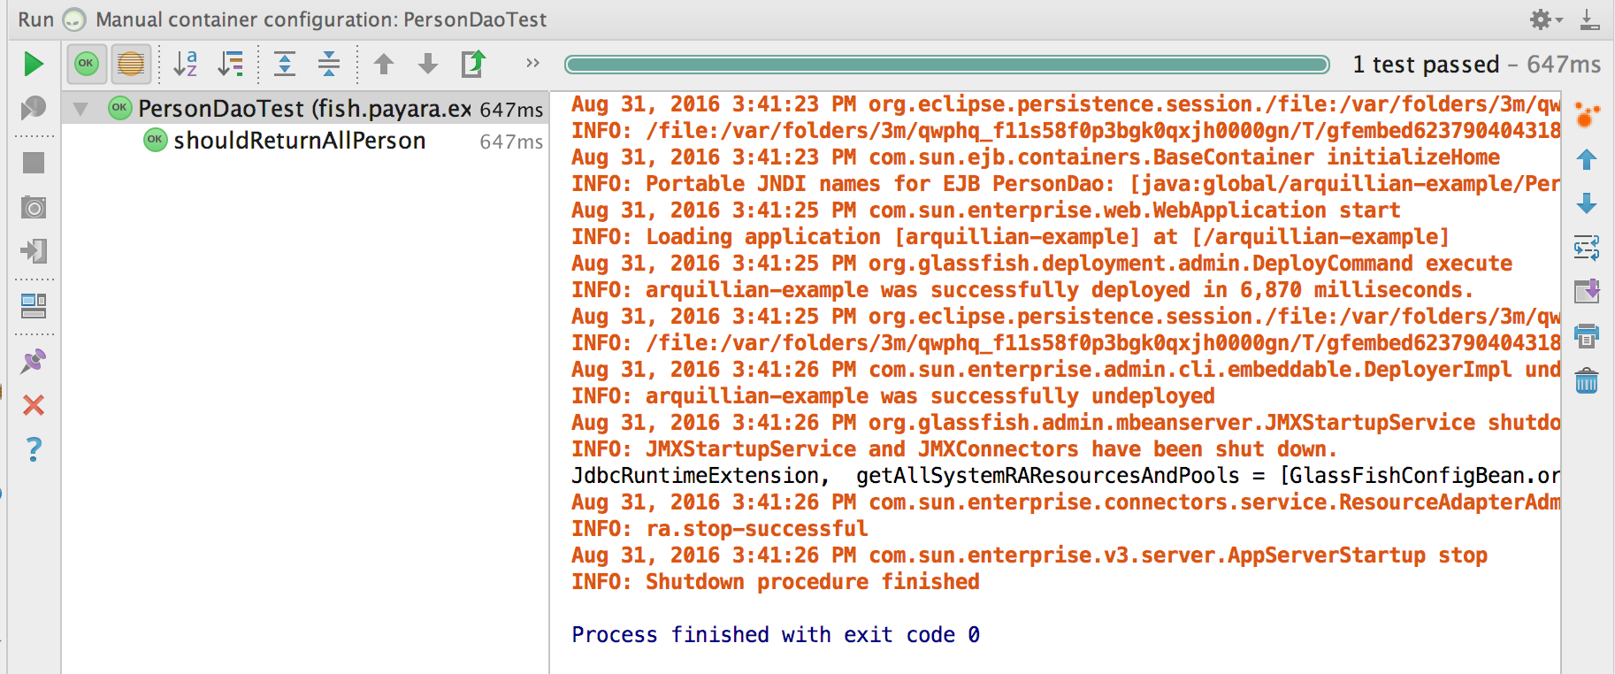1615x674 pixels.
Task: Click the Export Test Results icon
Action: pyautogui.click(x=474, y=64)
